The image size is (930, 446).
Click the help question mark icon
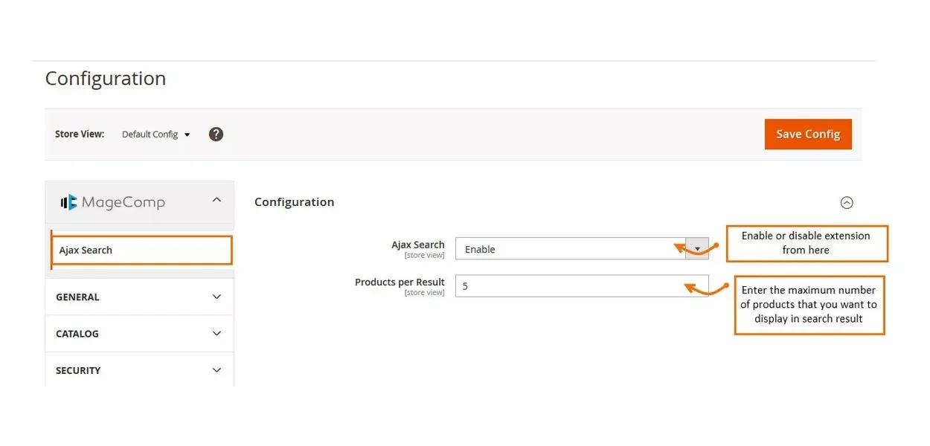tap(216, 135)
